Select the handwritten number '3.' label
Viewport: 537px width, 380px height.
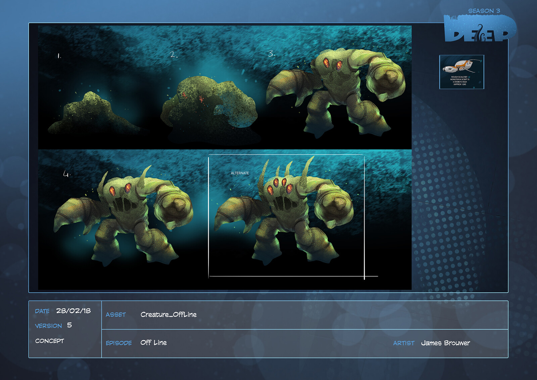272,53
